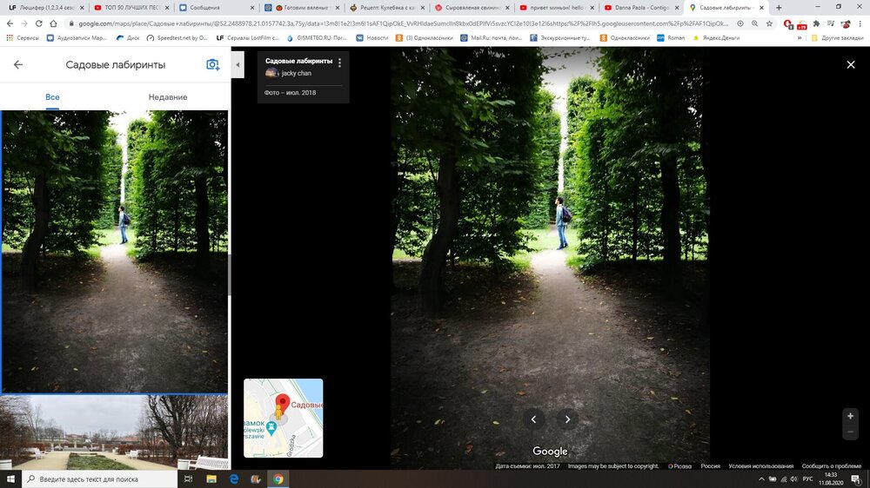The height and width of the screenshot is (488, 870).
Task: Go to the next photo
Action: tap(567, 419)
